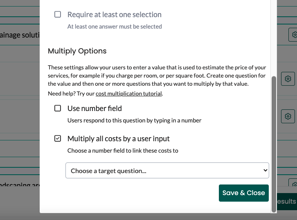Image resolution: width=297 pixels, height=220 pixels.
Task: Click the Require at least one selection label
Action: tap(115, 15)
